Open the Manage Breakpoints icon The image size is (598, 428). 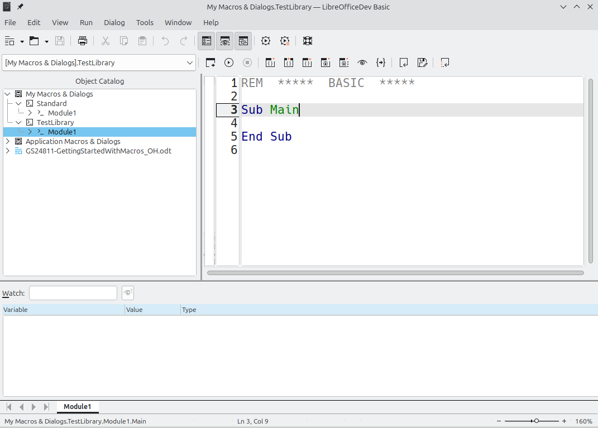(343, 62)
